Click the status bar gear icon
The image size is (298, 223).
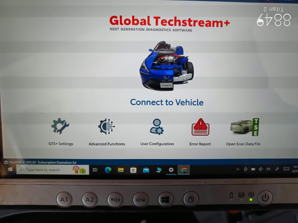[6, 162]
